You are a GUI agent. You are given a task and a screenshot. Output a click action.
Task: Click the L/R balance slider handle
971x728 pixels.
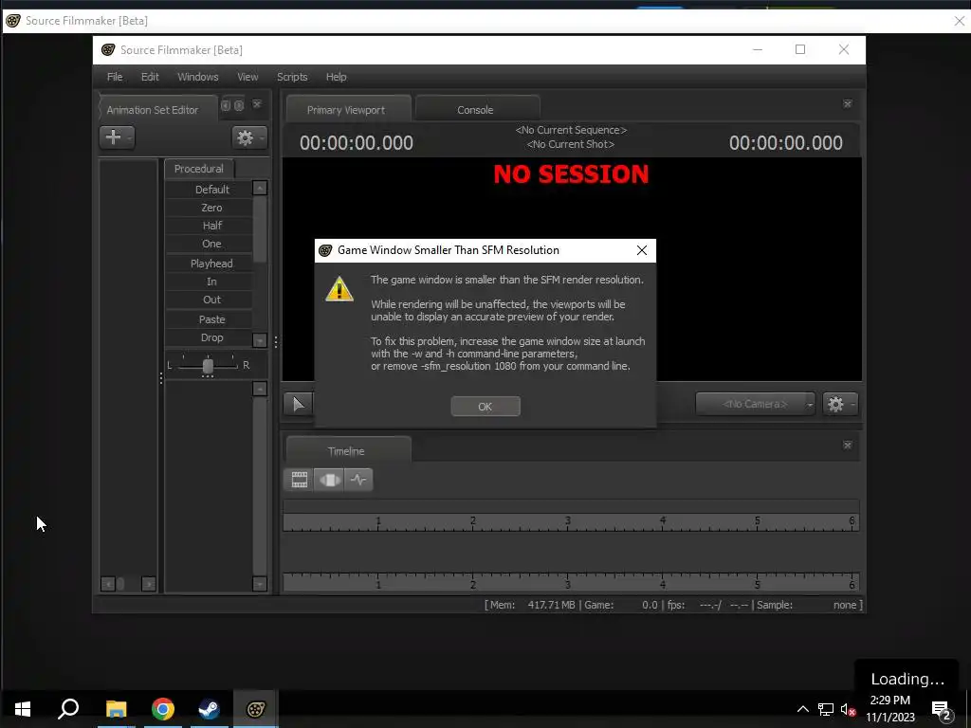pyautogui.click(x=208, y=366)
